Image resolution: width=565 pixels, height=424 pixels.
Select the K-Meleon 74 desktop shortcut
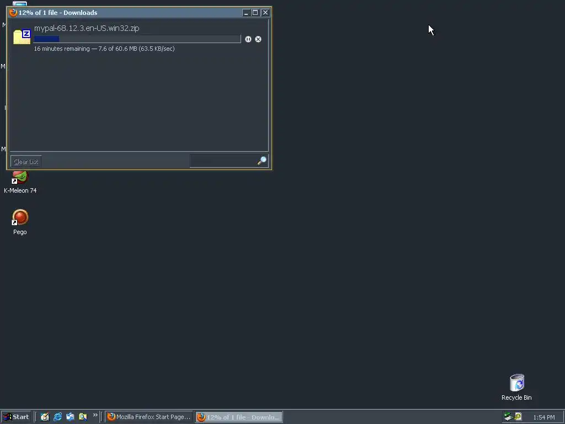click(20, 182)
